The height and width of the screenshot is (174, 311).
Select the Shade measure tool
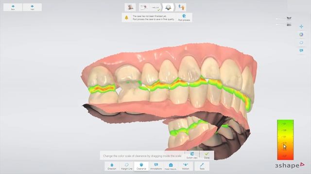[x=171, y=166]
